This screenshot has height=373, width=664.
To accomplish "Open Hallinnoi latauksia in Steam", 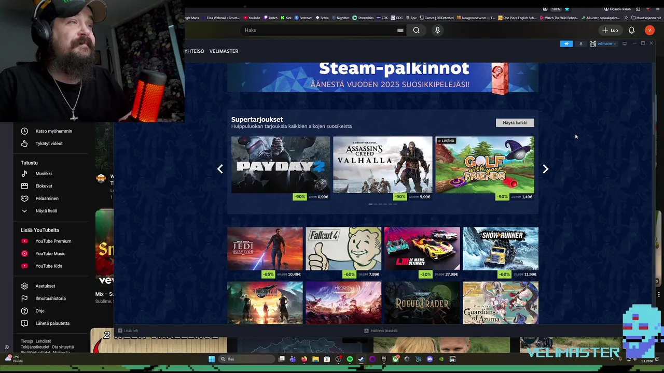I will [x=381, y=331].
